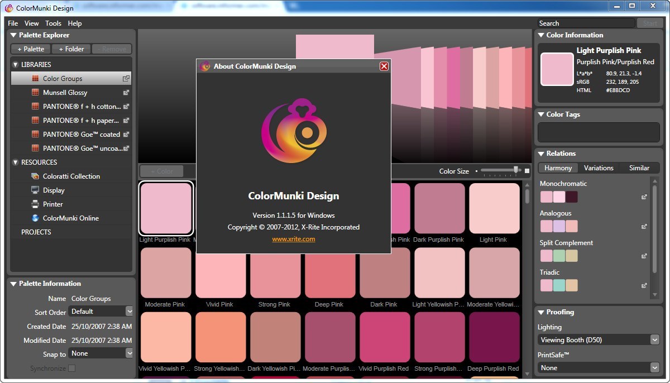Screen dimensions: 670x383
Task: Open the Coloratti Collection resource icon
Action: click(35, 176)
